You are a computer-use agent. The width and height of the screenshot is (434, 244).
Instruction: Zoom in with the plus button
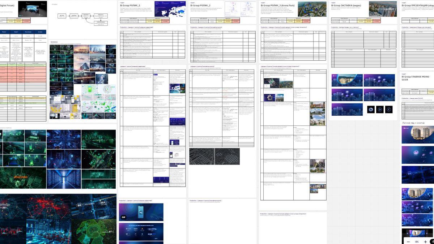(425, 241)
